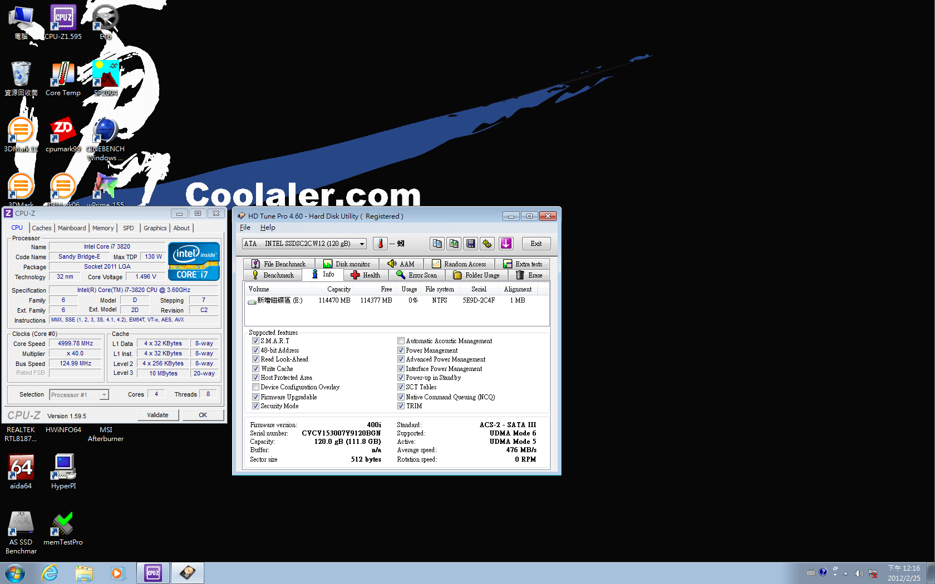
Task: Toggle the S.M.A.R.T checkbox
Action: (x=255, y=341)
